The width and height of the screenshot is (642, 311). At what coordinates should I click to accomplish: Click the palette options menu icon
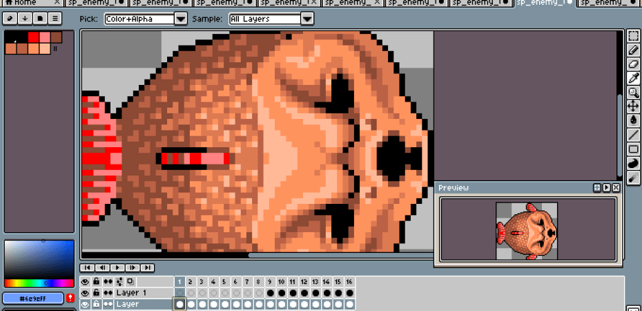pyautogui.click(x=55, y=19)
